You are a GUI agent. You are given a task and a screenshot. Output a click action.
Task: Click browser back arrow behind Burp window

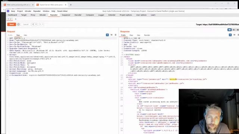[4, 10]
